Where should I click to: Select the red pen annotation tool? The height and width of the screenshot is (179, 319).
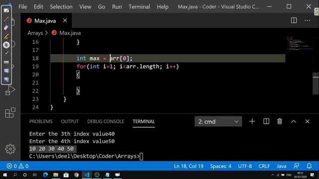pos(6,19)
